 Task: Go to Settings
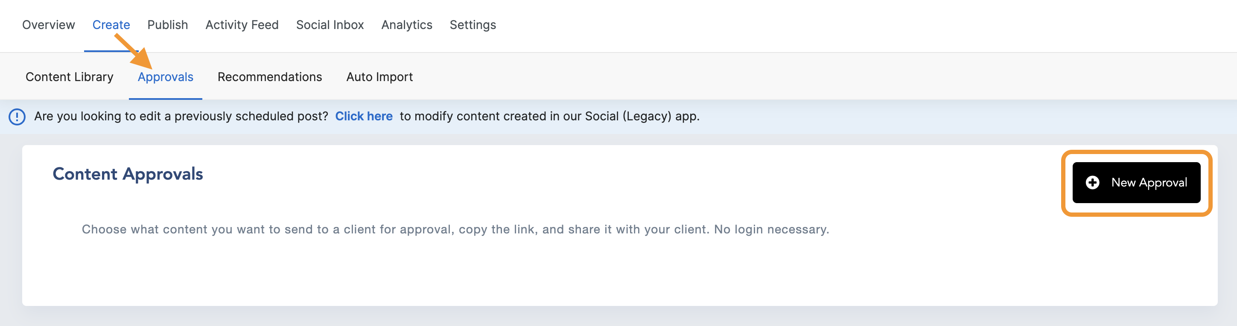473,25
